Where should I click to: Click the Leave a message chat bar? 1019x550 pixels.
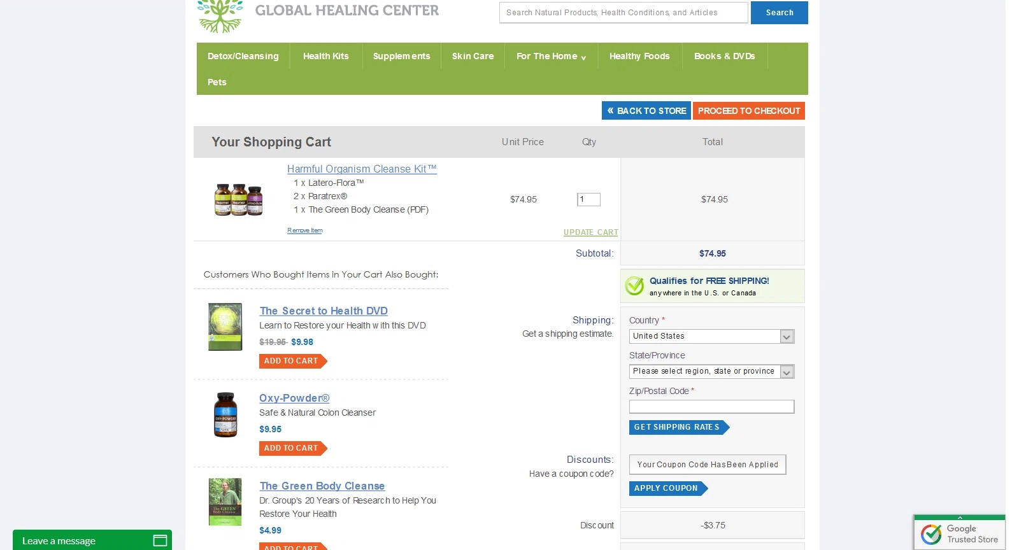tap(92, 540)
